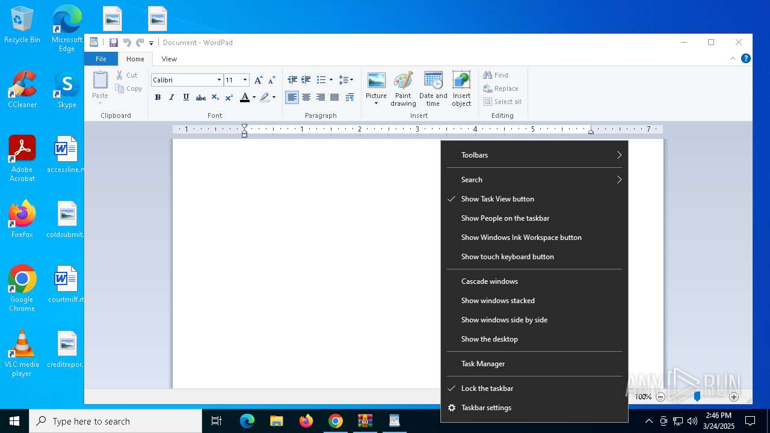Enable Show People on the taskbar
Image resolution: width=770 pixels, height=433 pixels.
click(x=534, y=218)
